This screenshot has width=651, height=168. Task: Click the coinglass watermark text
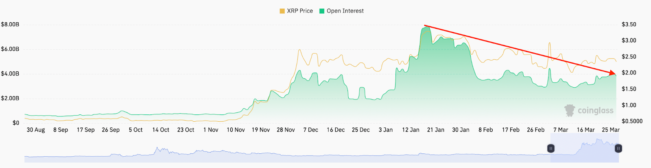(595, 110)
